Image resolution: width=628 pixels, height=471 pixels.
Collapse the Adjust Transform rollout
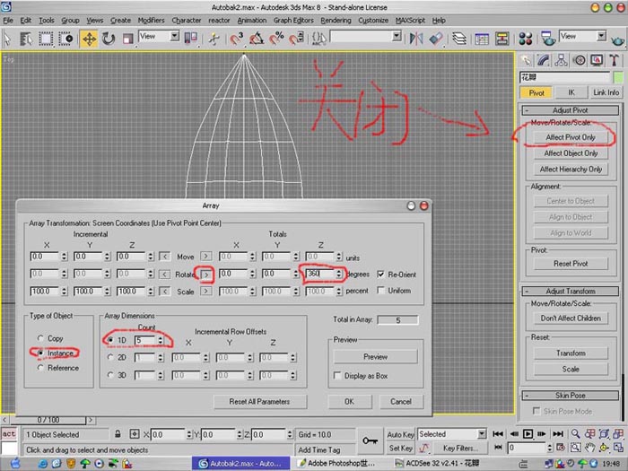click(x=571, y=292)
